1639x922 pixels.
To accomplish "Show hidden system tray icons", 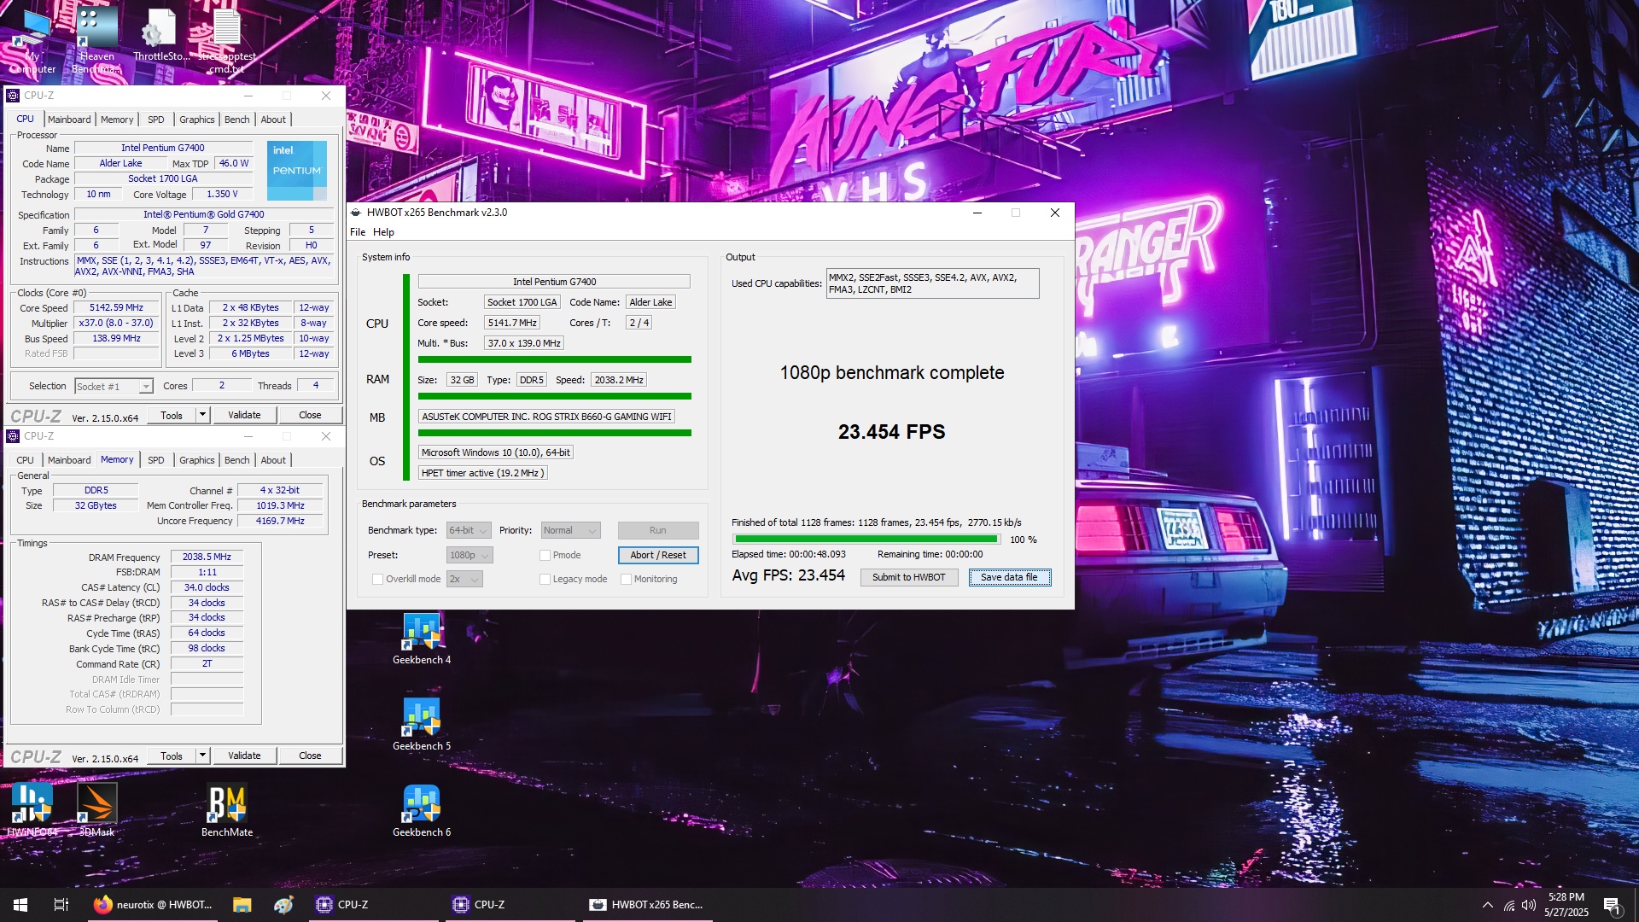I will point(1488,905).
